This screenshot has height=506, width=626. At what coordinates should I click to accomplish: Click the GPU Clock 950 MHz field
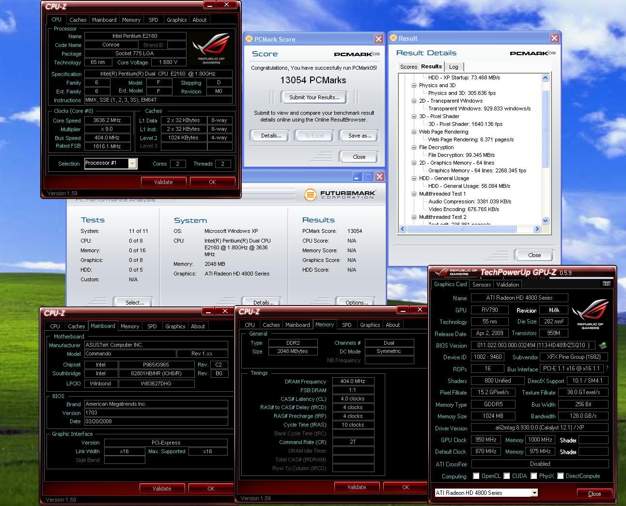pos(485,440)
